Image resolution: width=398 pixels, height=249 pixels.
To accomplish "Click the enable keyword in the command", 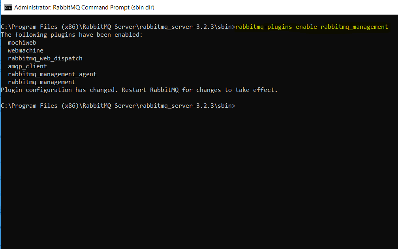I will (306, 26).
